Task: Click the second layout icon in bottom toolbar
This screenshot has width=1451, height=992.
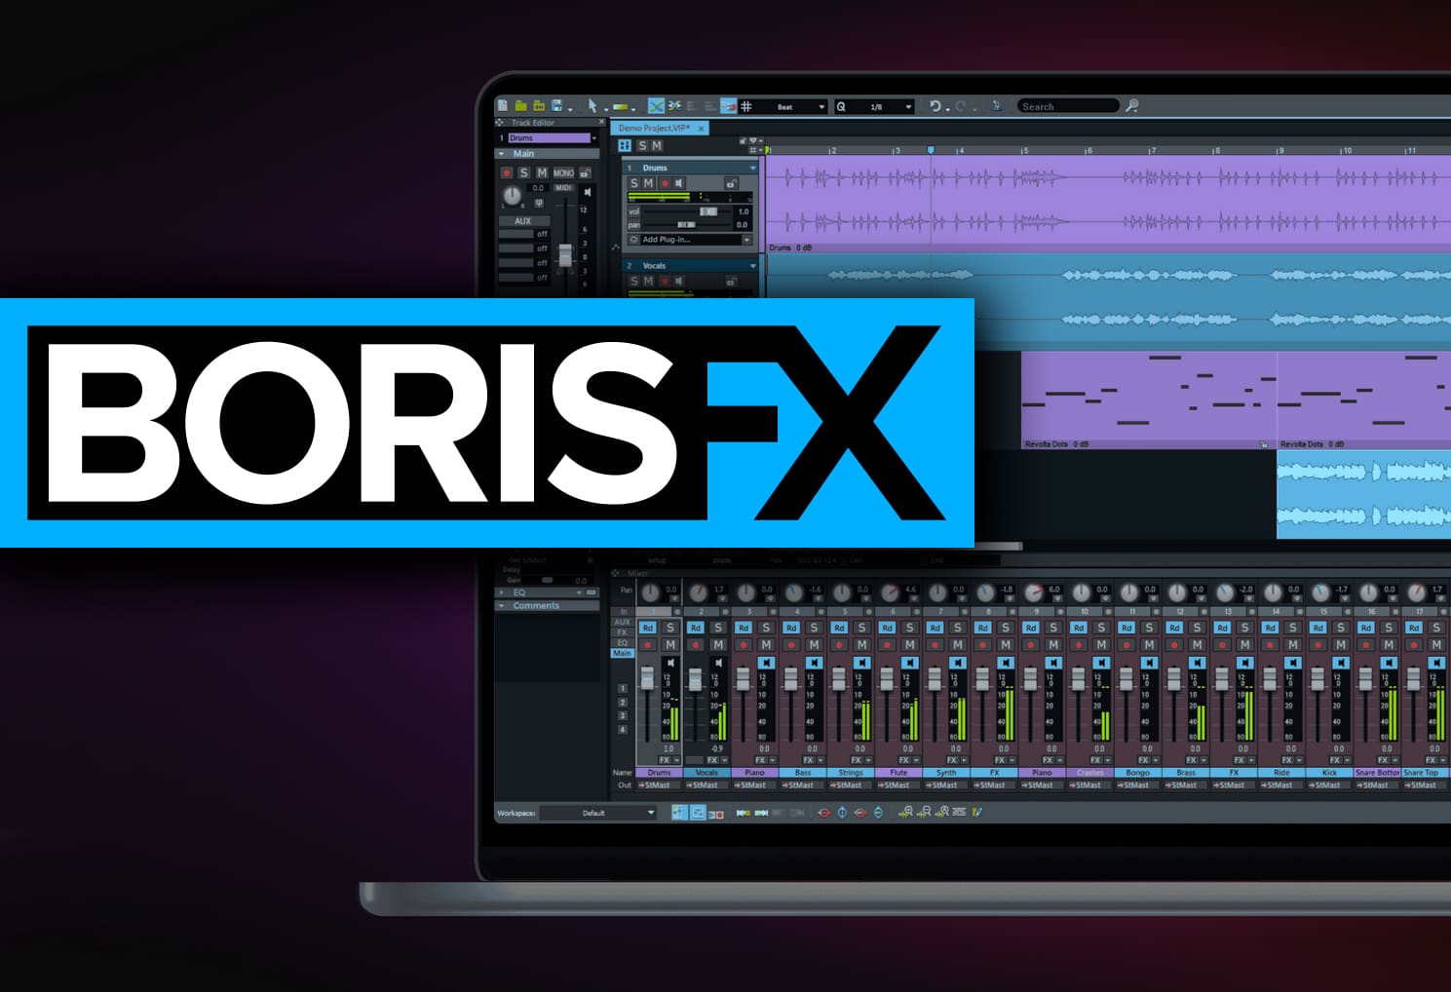Action: [698, 813]
